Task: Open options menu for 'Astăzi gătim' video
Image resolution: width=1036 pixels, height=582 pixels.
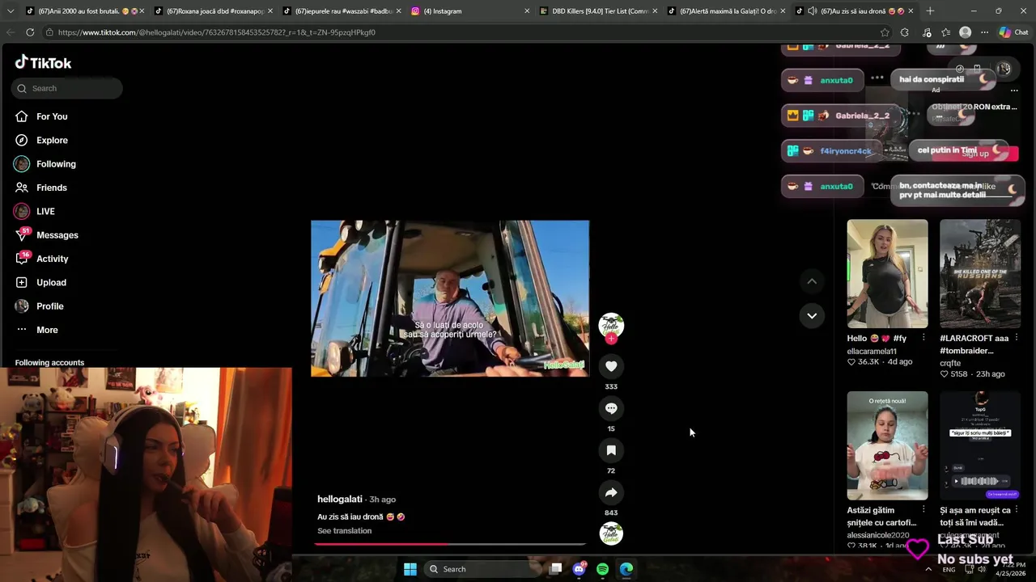Action: [923, 510]
